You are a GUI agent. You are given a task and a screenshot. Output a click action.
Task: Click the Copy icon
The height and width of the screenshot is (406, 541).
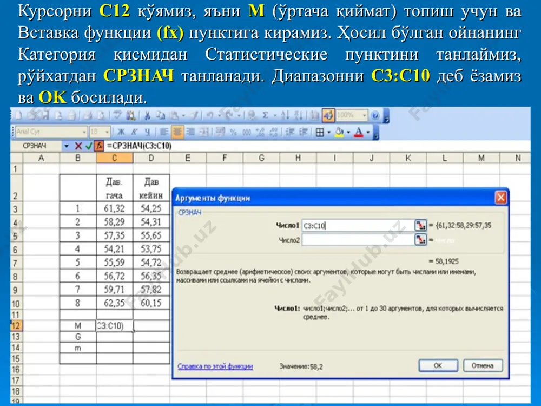point(161,116)
